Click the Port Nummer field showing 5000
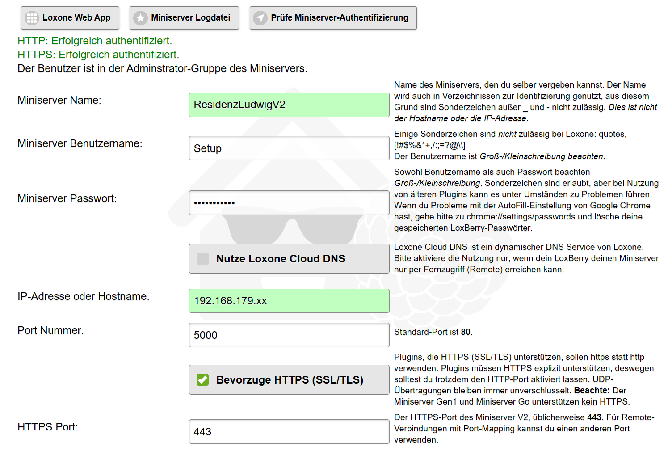Image resolution: width=668 pixels, height=451 pixels. click(289, 335)
